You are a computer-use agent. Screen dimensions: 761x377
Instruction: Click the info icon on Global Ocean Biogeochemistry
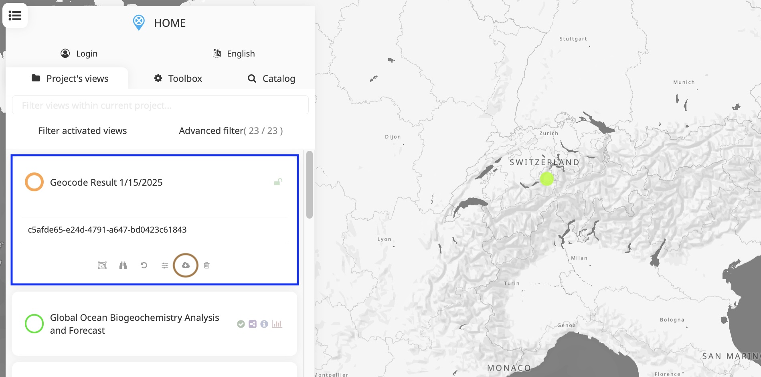[x=265, y=324]
